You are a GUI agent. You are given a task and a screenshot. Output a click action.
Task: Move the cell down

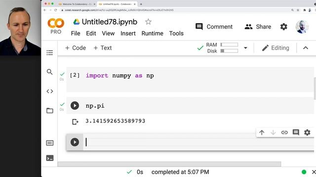click(x=273, y=132)
